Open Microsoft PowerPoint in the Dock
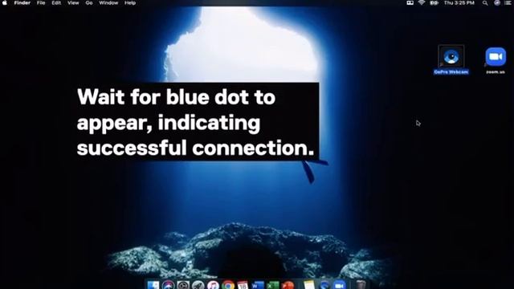 pyautogui.click(x=288, y=285)
